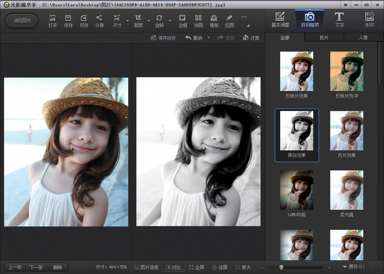Click the 下一张 next image button
Screen dimensions: 384x274
36,267
